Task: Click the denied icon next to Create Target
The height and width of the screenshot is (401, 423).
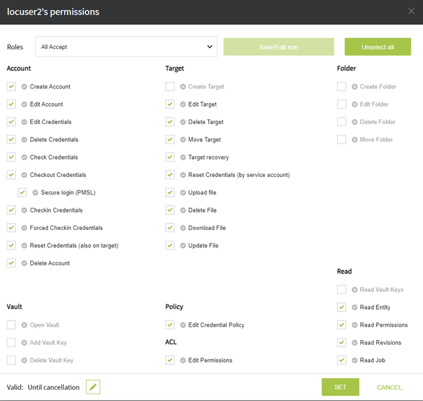Action: 183,87
